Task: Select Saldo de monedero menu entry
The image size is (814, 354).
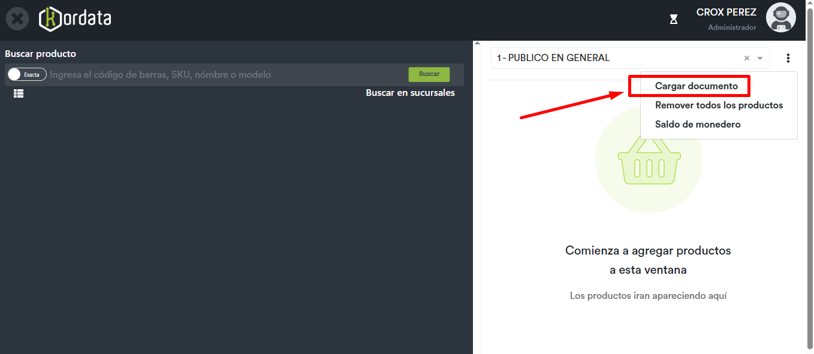Action: pyautogui.click(x=698, y=125)
